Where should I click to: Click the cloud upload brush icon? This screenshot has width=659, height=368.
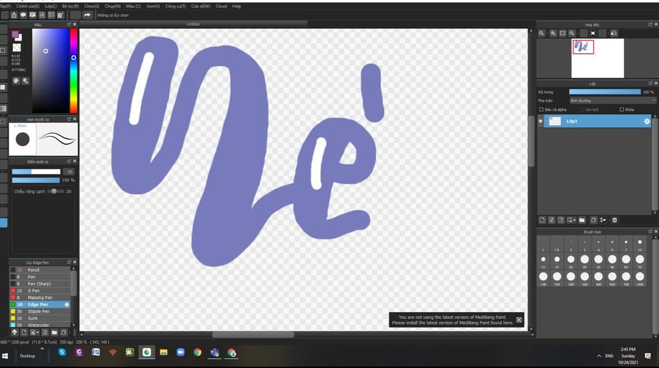[x=14, y=332]
